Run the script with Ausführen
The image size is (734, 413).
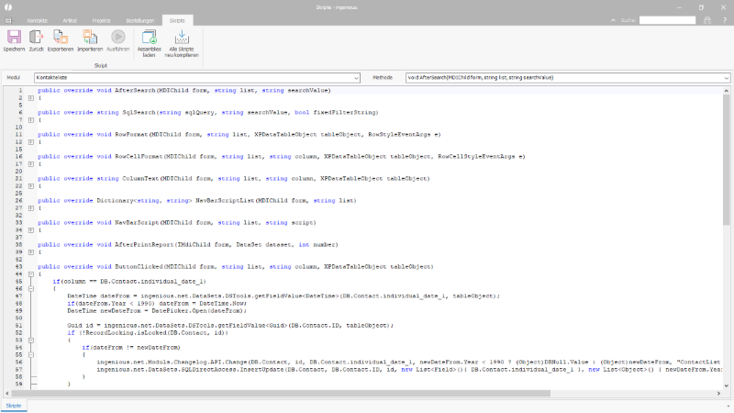[118, 40]
